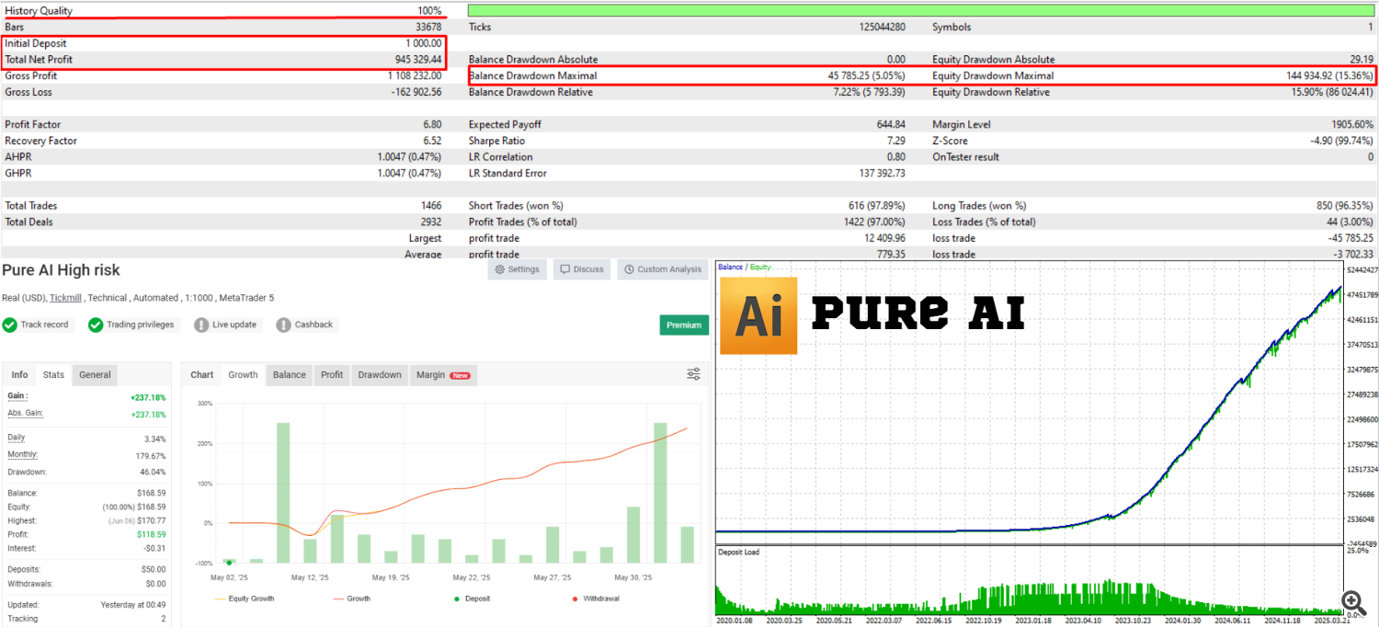Click the Live update warning icon
The image size is (1379, 627).
[201, 325]
